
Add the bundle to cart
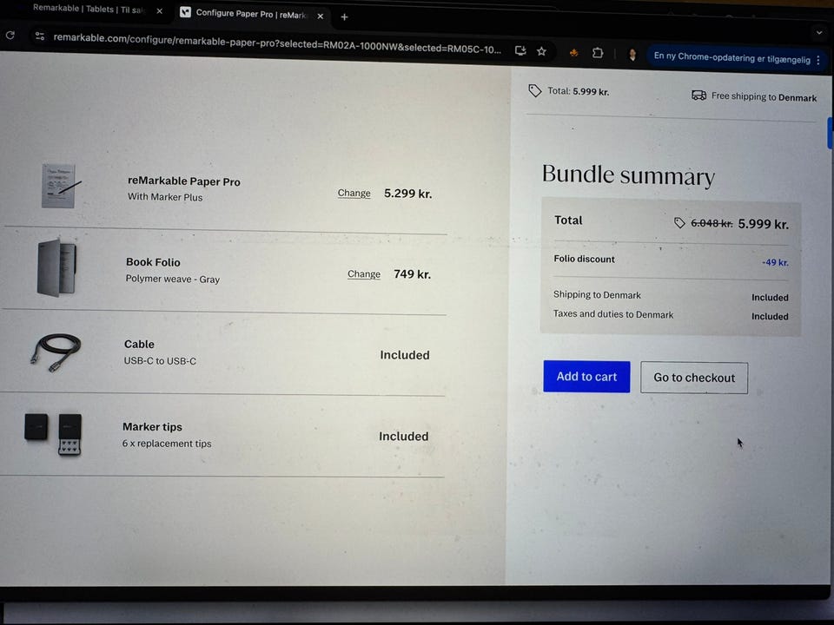point(586,376)
